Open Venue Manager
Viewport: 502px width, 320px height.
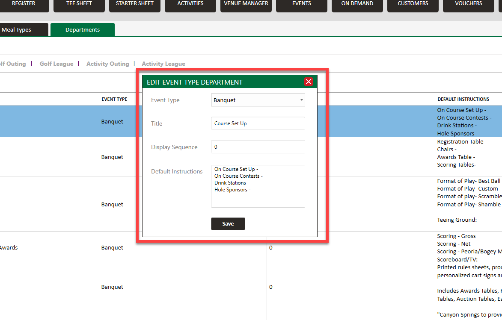click(x=246, y=4)
